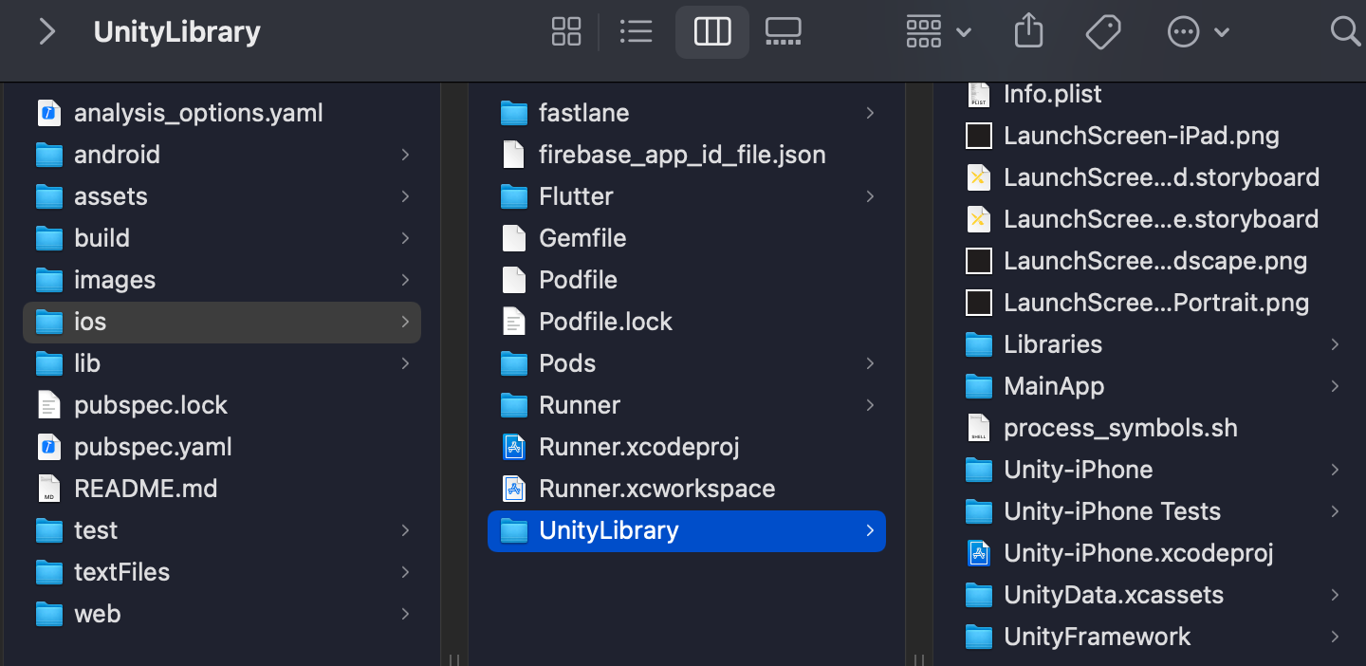Click the process_symbols.sh shell icon
This screenshot has height=666, width=1366.
[979, 428]
